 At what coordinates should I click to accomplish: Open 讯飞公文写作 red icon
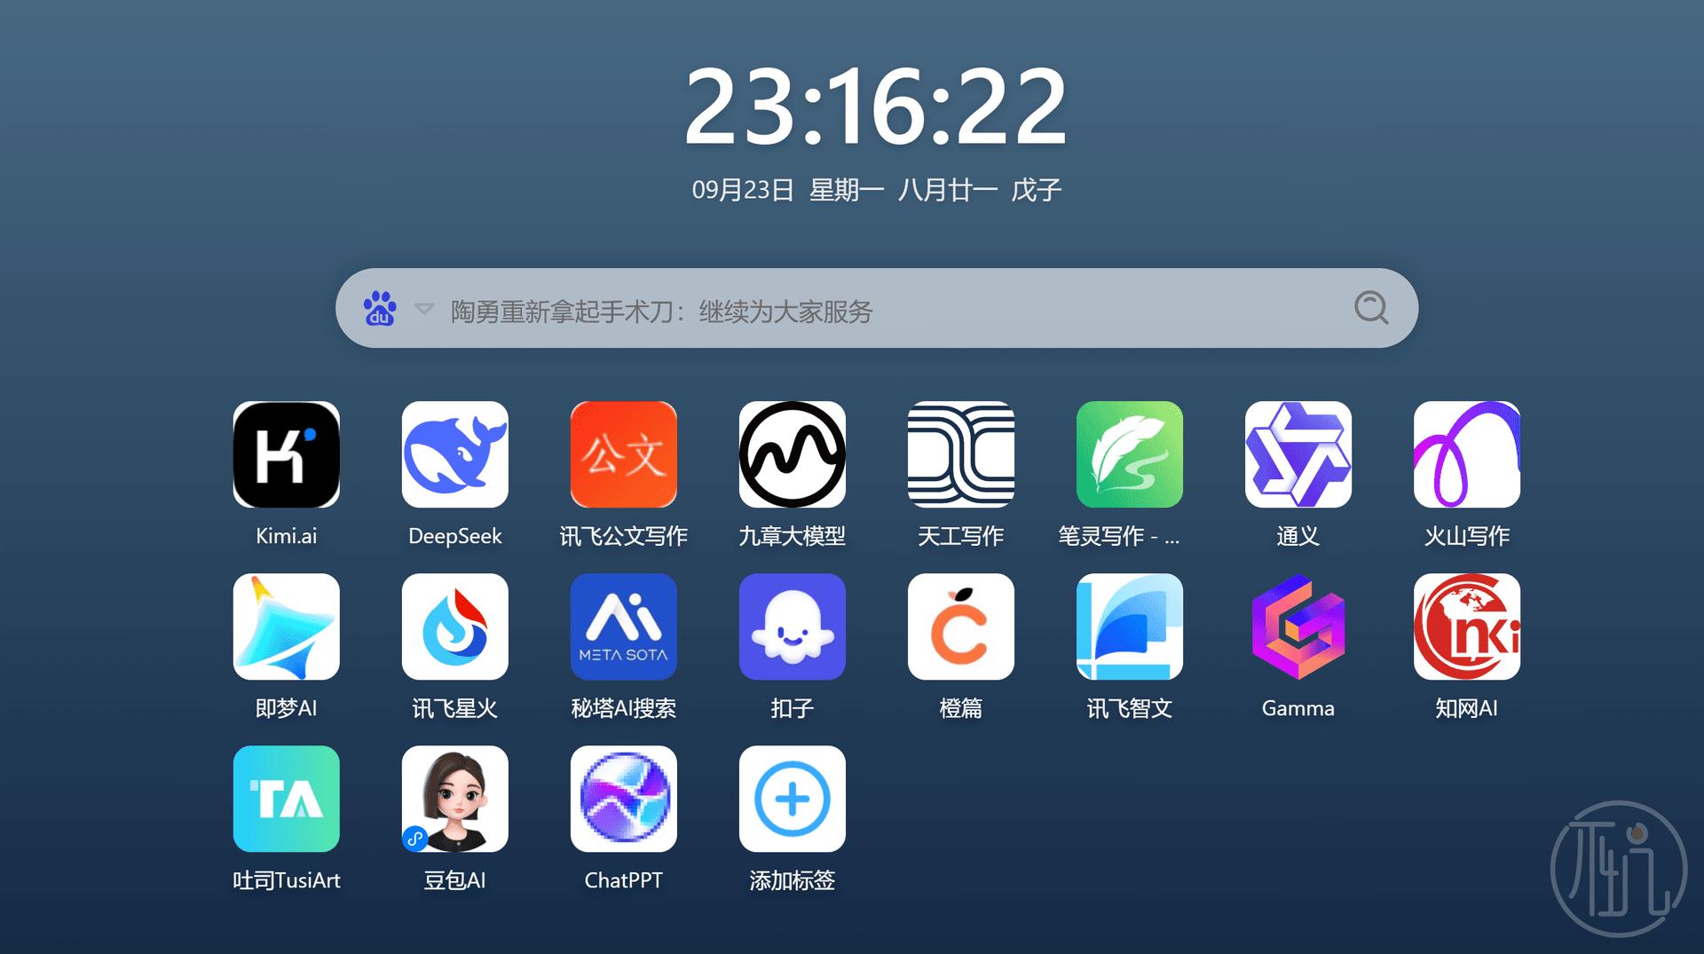[623, 454]
